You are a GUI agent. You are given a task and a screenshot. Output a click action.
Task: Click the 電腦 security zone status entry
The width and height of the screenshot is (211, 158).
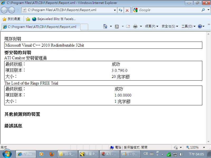point(128,147)
